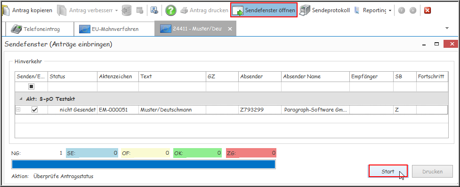Click the Reporting folder icon
This screenshot has height=187, width=460.
click(357, 10)
